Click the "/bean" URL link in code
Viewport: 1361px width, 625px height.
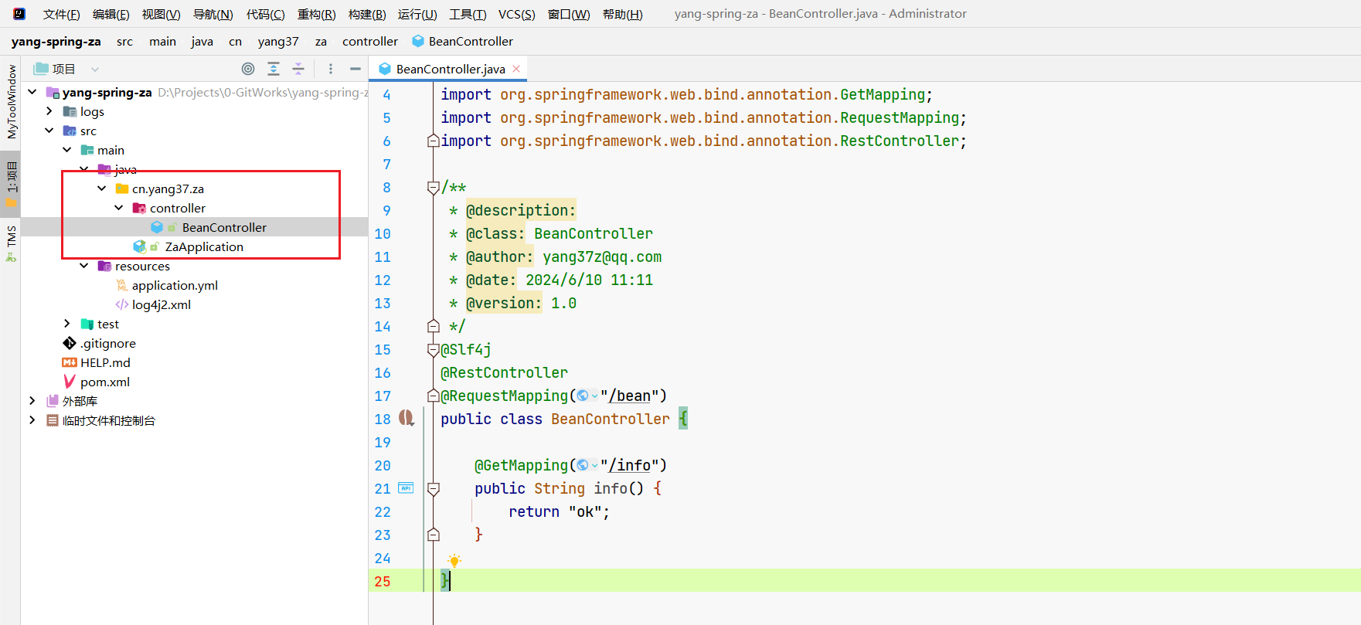point(629,396)
